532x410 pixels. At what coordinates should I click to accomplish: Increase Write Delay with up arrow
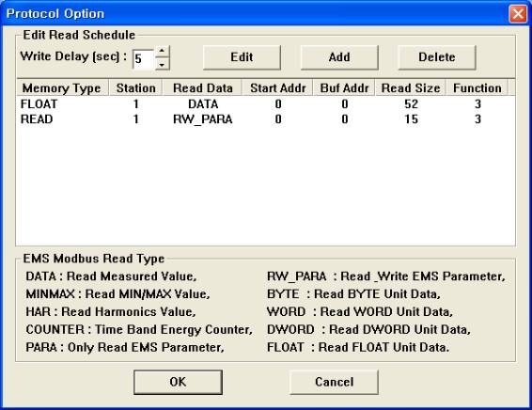[163, 52]
